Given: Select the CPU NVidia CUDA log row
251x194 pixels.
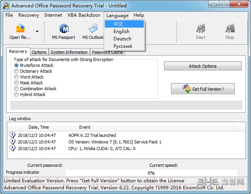Looking at the screenshot, I should coord(126,149).
